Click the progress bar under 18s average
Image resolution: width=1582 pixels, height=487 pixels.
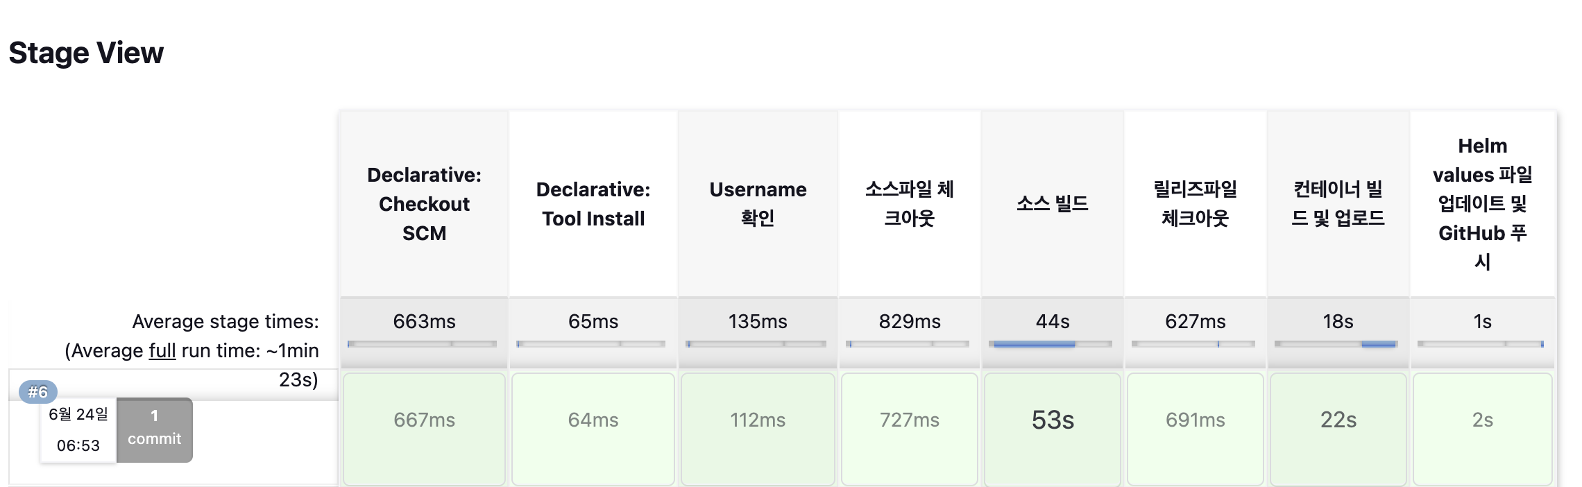[1336, 344]
